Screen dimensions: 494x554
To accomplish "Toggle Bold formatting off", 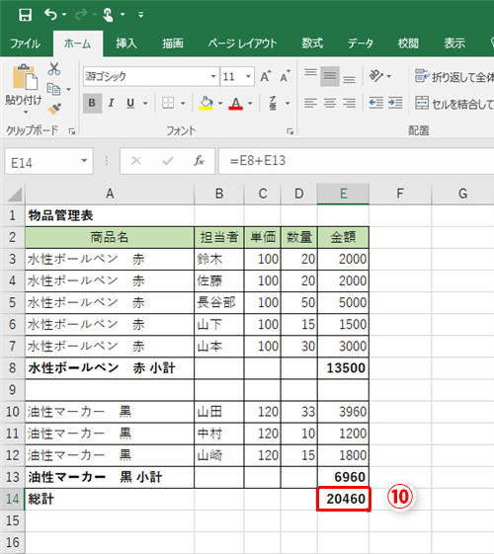I will click(x=92, y=103).
